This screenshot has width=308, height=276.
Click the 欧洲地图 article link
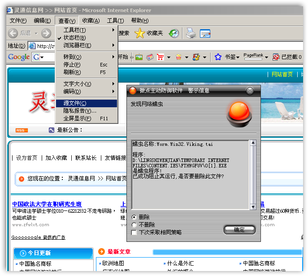[113, 263]
